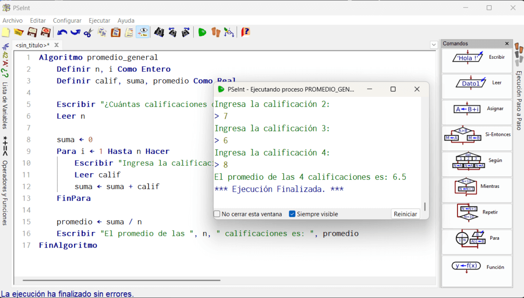Open the Configurar menu
This screenshot has width=524, height=298.
[x=67, y=20]
